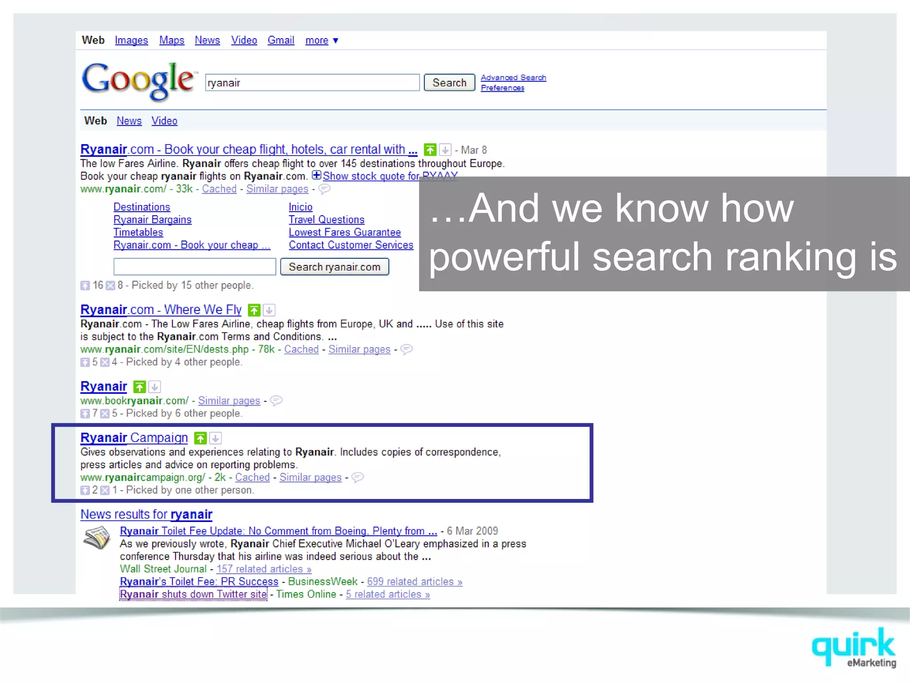Open Images in the top navigation
Screen dimensions: 910x683
tap(131, 40)
